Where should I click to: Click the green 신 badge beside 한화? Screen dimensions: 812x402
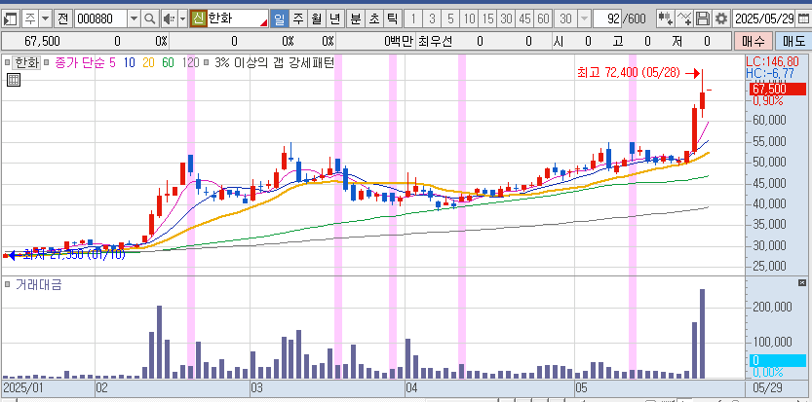[198, 19]
